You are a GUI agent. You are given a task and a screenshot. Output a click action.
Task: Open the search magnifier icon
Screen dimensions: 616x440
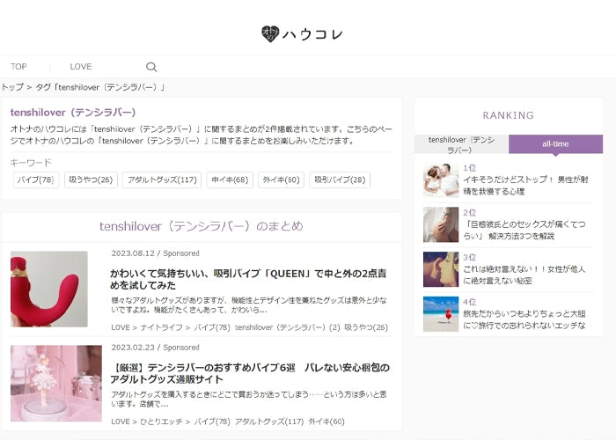pyautogui.click(x=151, y=67)
